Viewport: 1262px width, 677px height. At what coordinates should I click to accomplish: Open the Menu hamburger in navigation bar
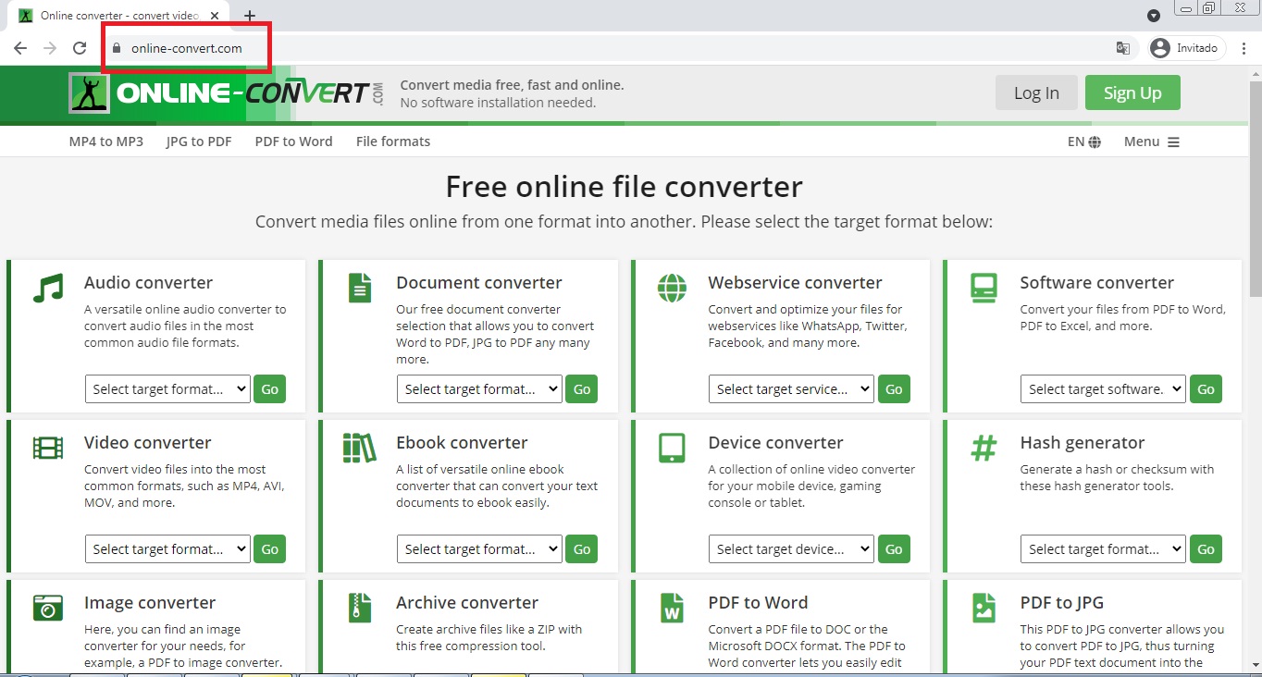point(1151,142)
